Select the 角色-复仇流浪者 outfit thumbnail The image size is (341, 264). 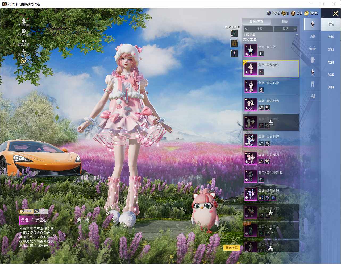251,176
